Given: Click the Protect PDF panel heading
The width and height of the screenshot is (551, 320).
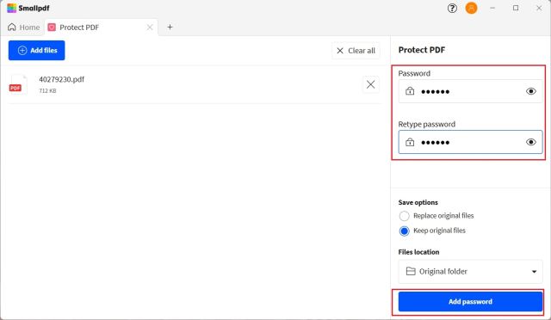Looking at the screenshot, I should [422, 50].
